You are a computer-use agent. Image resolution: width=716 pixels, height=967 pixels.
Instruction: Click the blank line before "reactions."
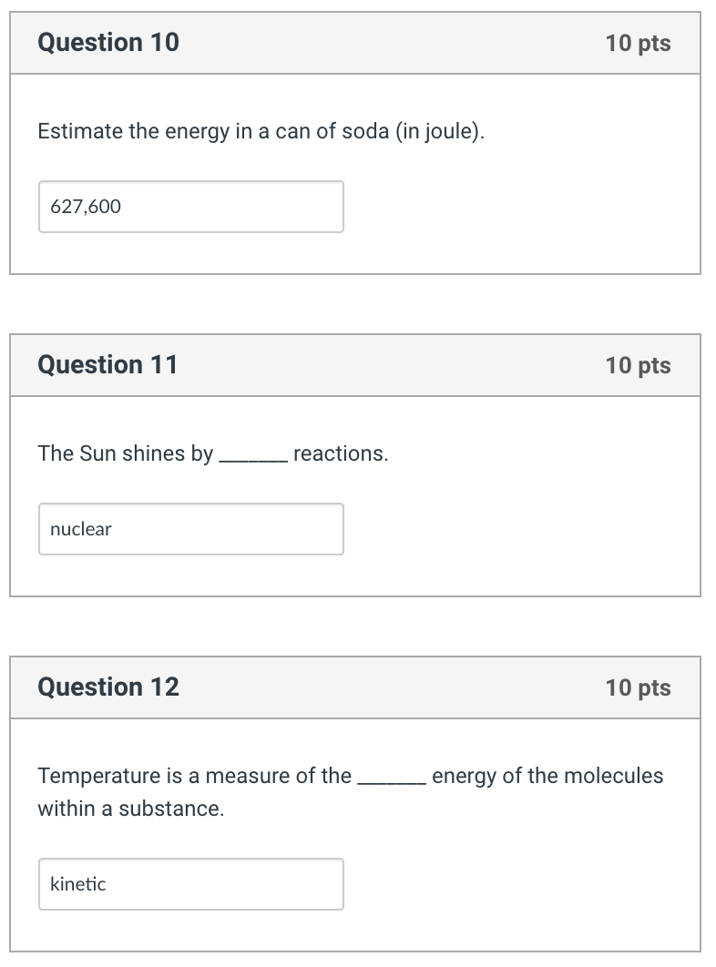[x=253, y=458]
